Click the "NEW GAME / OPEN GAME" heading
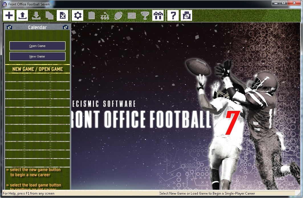The width and height of the screenshot is (303, 198). click(x=38, y=69)
